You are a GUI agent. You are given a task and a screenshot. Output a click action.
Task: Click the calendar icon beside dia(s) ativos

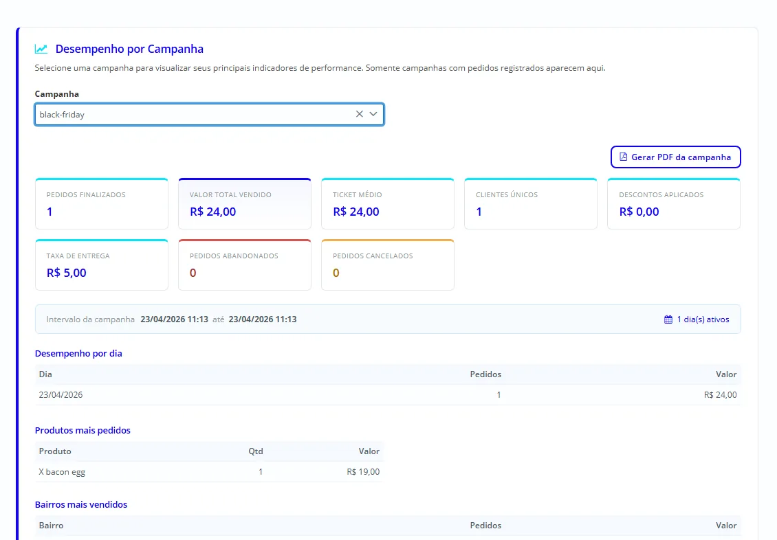(x=668, y=319)
